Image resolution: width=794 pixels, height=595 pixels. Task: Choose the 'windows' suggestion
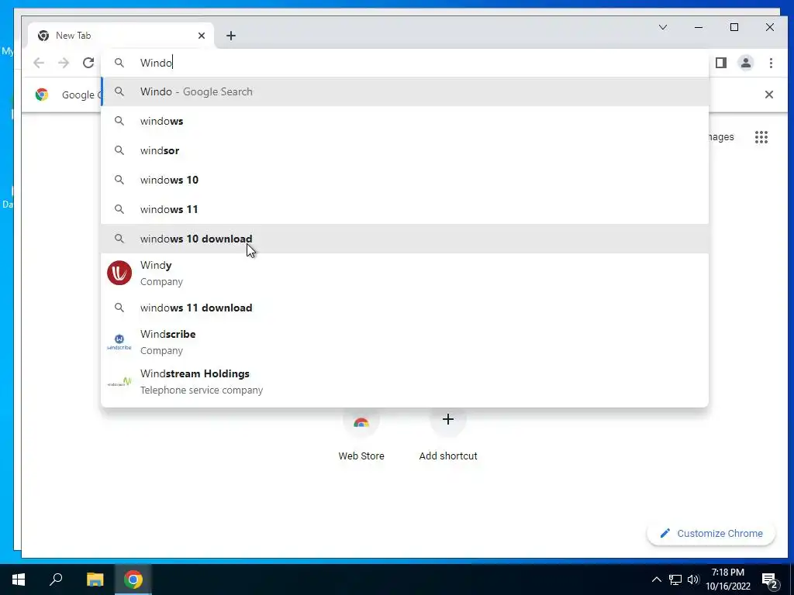405,121
